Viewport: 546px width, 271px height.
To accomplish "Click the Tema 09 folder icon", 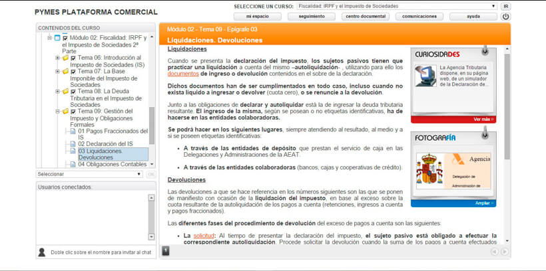I will pos(65,112).
